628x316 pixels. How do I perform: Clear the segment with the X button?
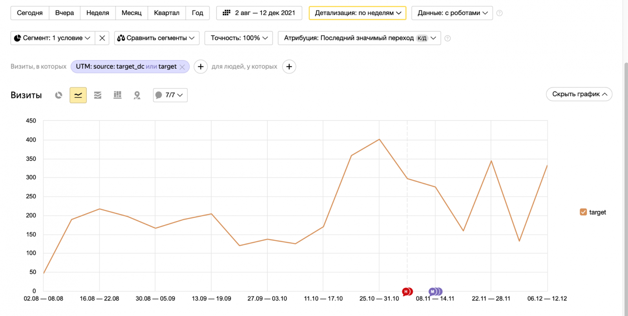(x=102, y=38)
